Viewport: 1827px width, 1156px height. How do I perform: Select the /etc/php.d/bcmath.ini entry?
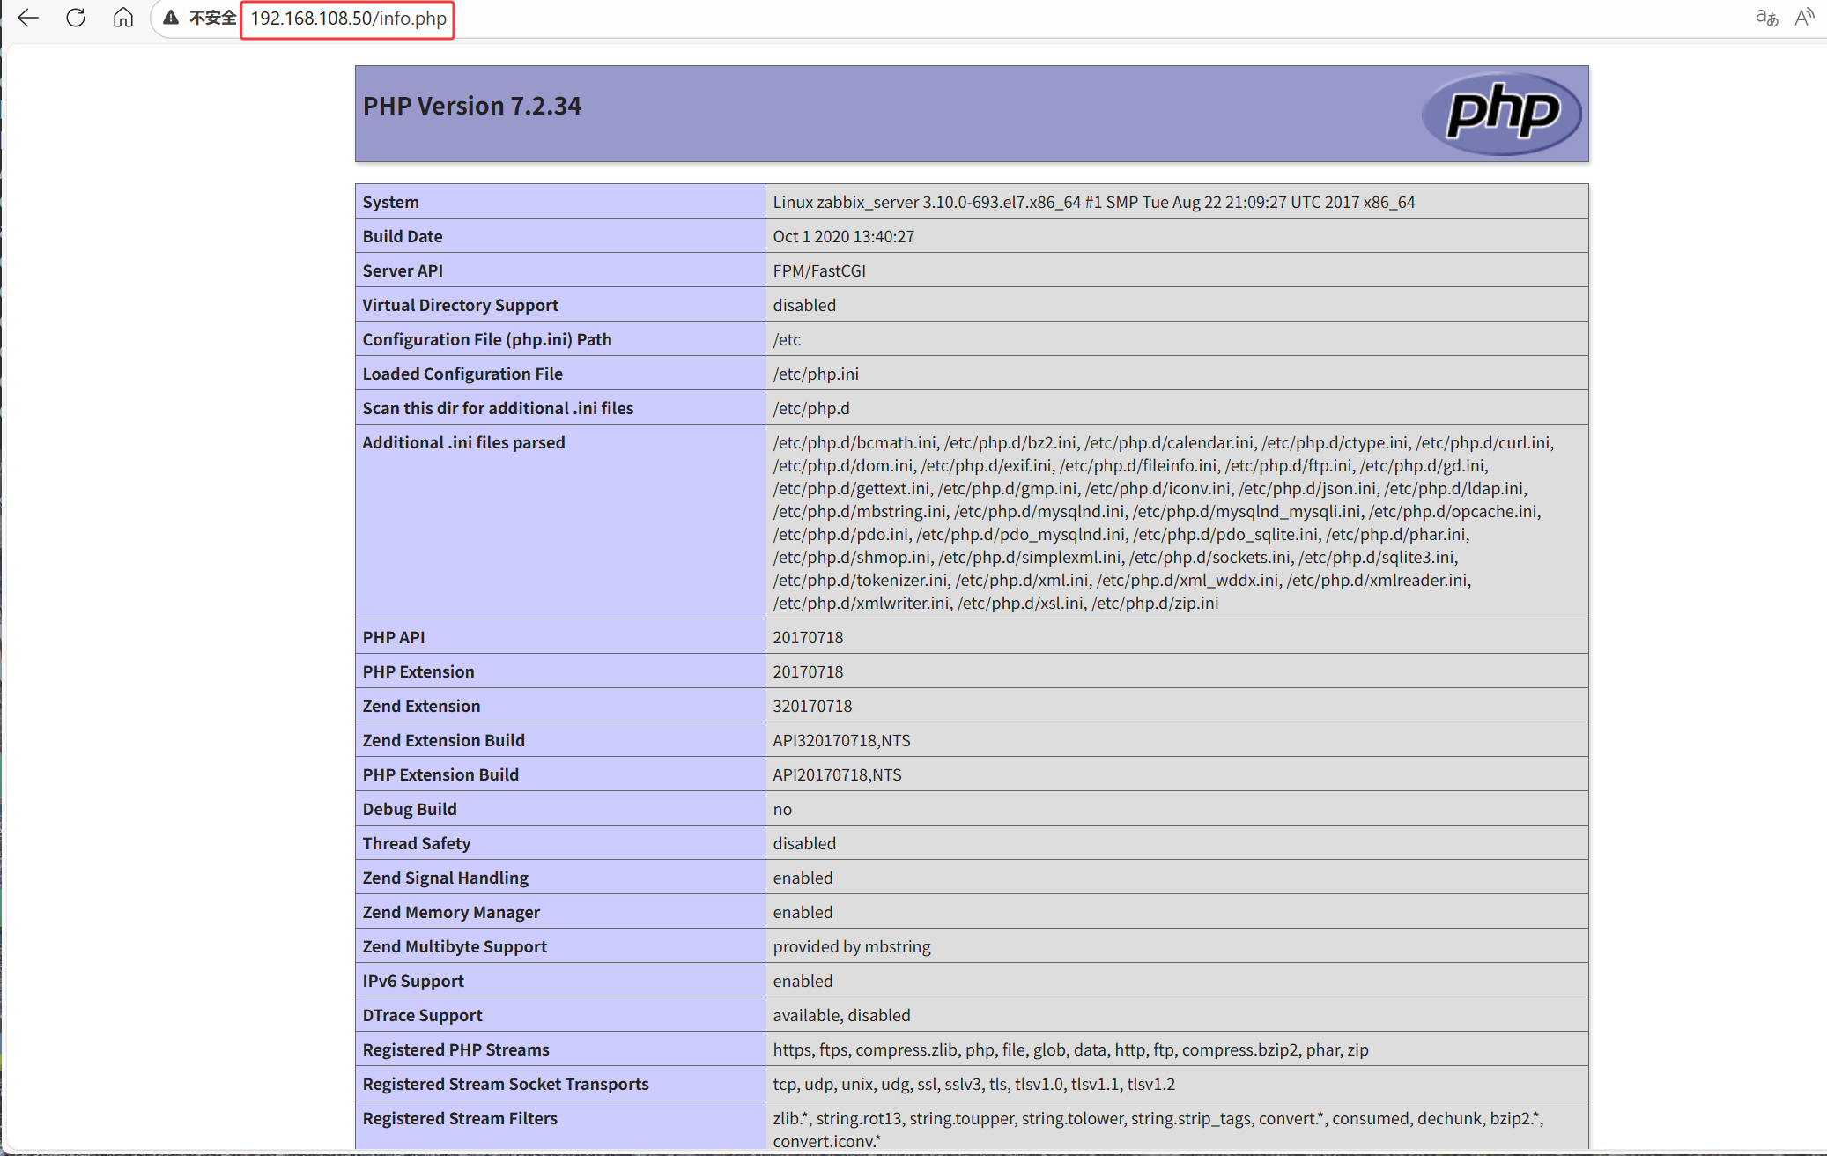(854, 442)
